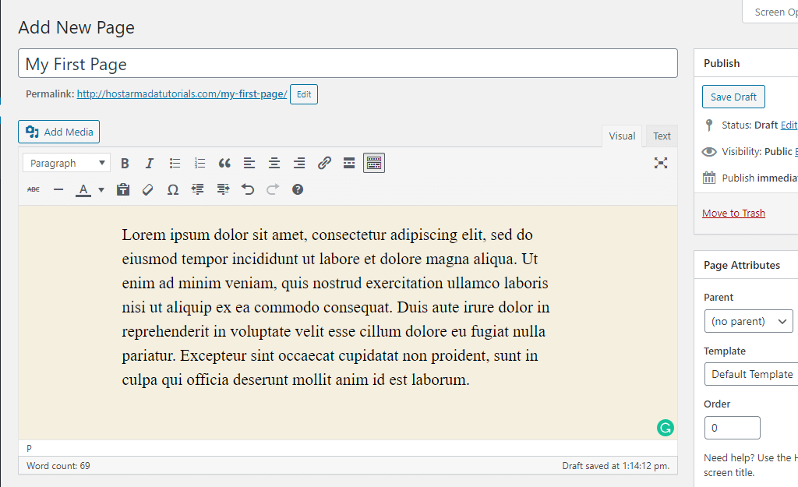Redo the last action

point(273,190)
